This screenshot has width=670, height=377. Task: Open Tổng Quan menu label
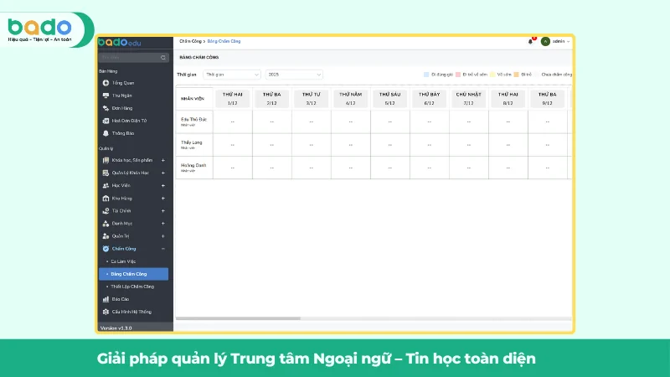pyautogui.click(x=122, y=83)
